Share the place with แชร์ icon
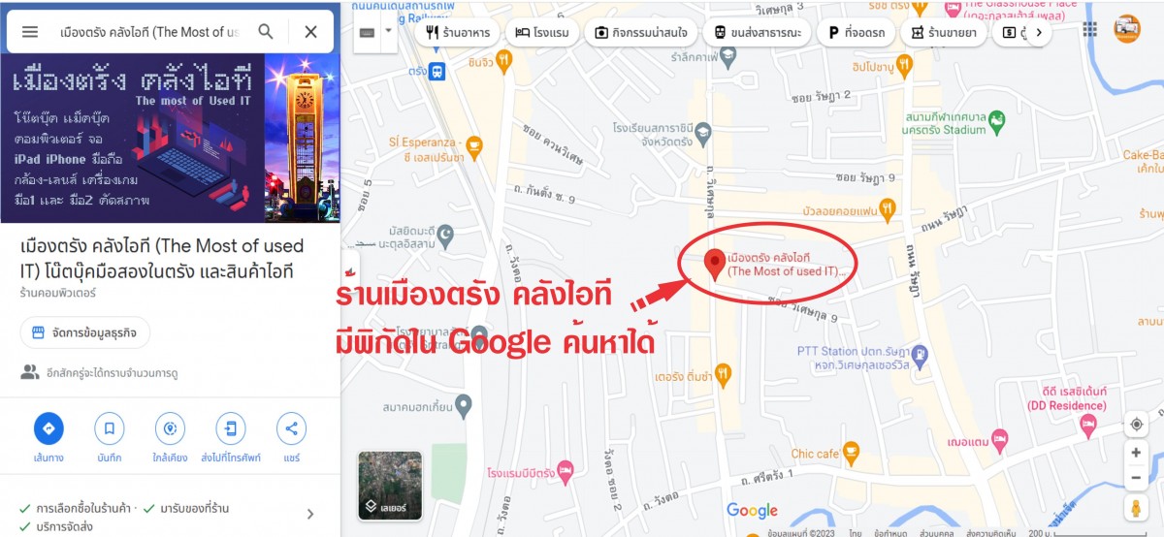This screenshot has height=537, width=1164. pyautogui.click(x=292, y=428)
